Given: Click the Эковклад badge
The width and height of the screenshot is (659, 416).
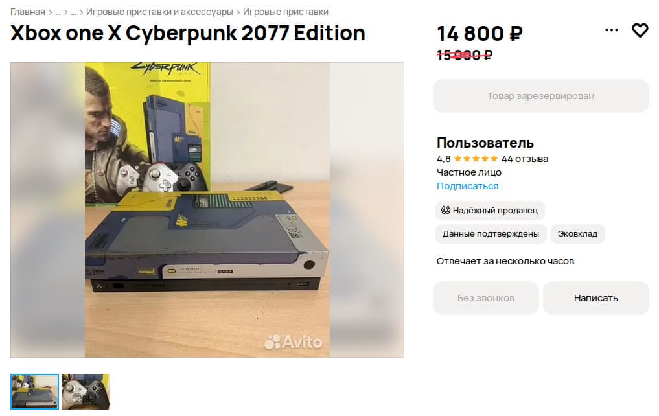Looking at the screenshot, I should click(577, 234).
